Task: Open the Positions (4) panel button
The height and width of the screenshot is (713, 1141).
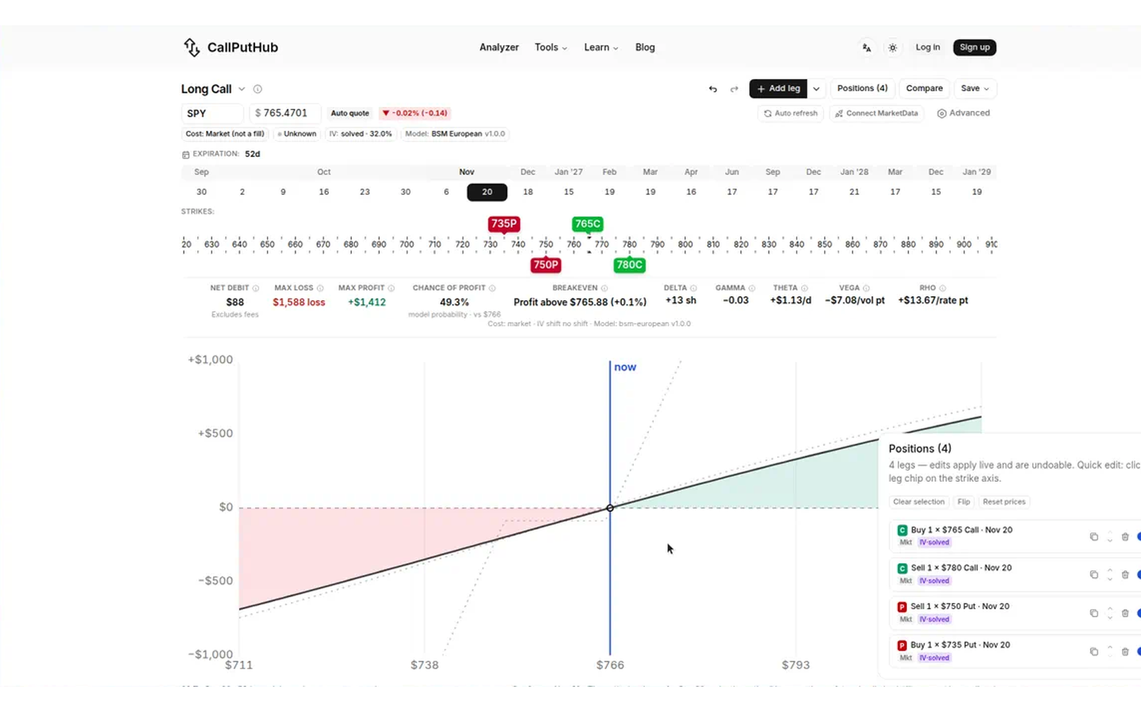Action: click(x=862, y=89)
